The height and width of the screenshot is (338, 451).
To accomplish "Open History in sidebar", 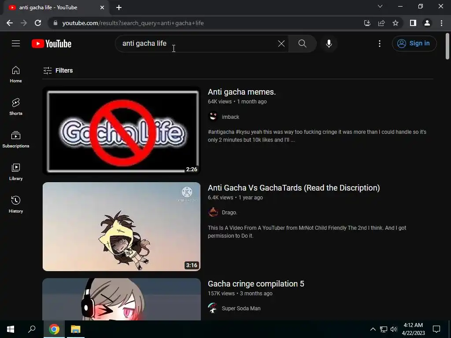I will (16, 204).
